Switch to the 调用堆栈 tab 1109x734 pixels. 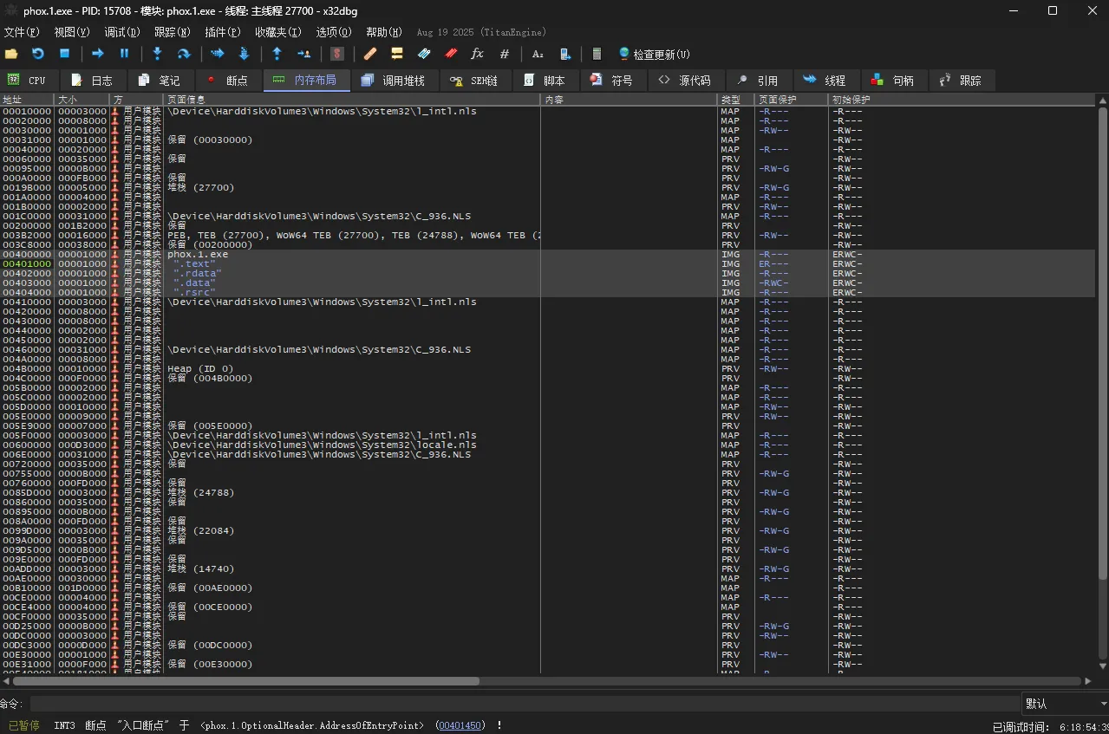[394, 80]
